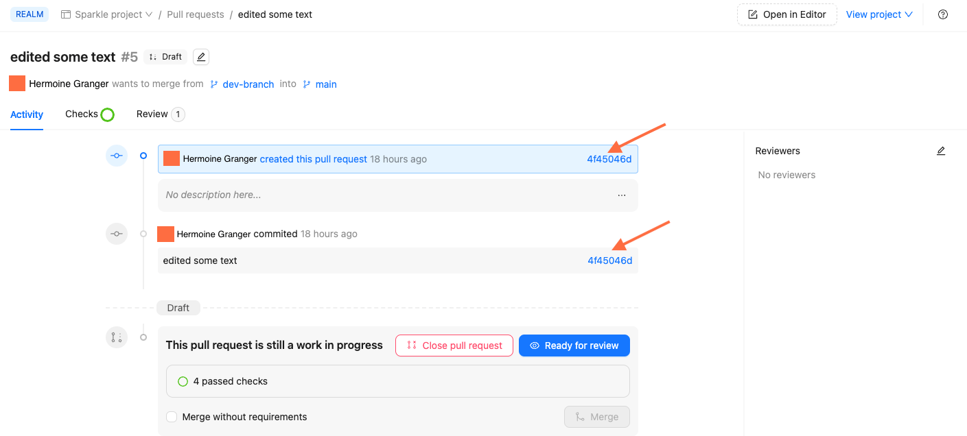Click the Ready for review button

[x=574, y=345]
